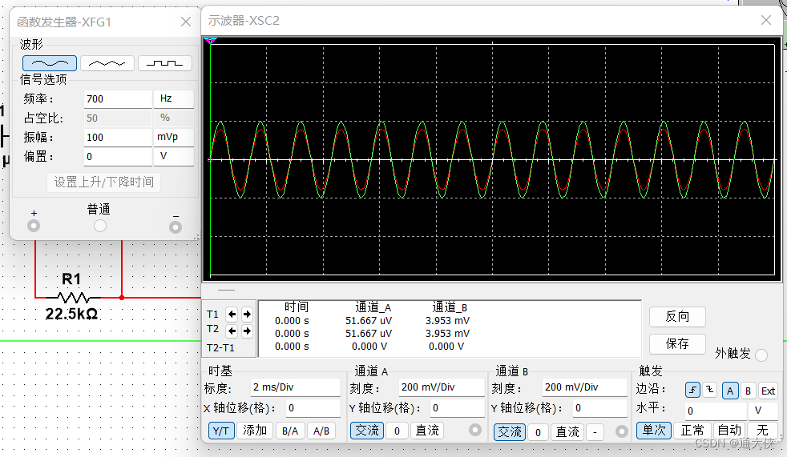Move cursor T1 left with arrow
The image size is (787, 457).
tap(232, 315)
